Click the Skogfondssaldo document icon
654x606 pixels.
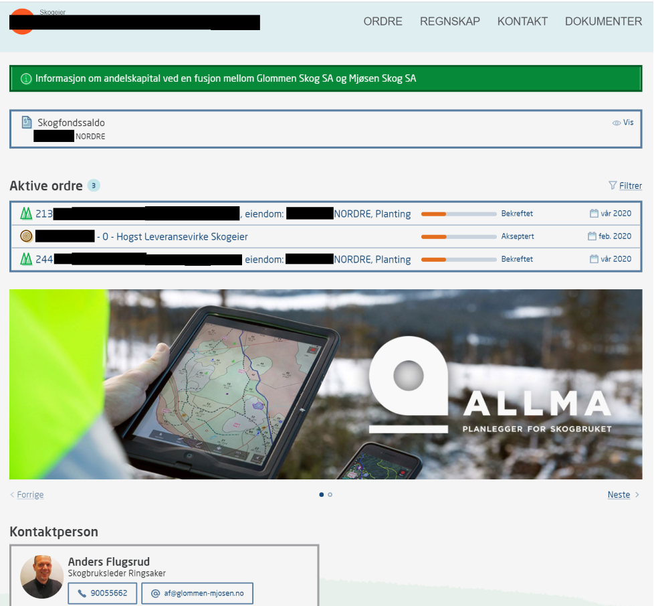pos(27,122)
